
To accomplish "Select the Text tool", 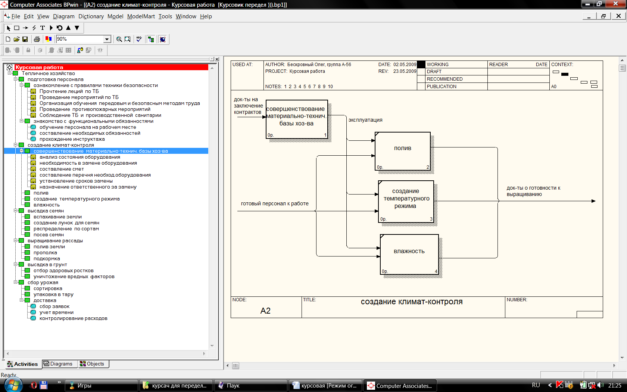I will coord(43,28).
